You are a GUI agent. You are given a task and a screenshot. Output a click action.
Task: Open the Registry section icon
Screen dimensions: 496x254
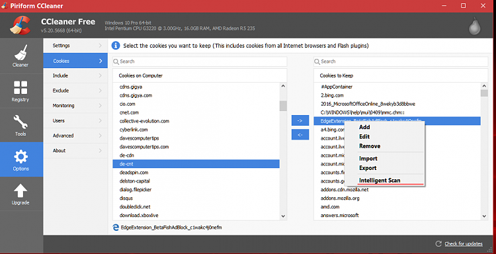pos(21,87)
